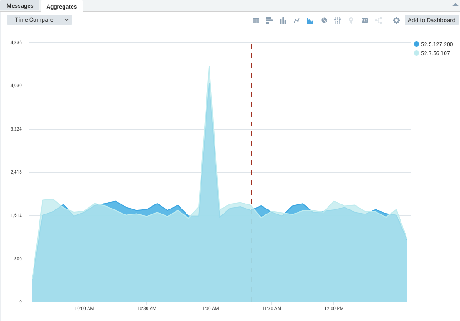Toggle the 52.5.127.200 series in legend
460x321 pixels.
[436, 44]
